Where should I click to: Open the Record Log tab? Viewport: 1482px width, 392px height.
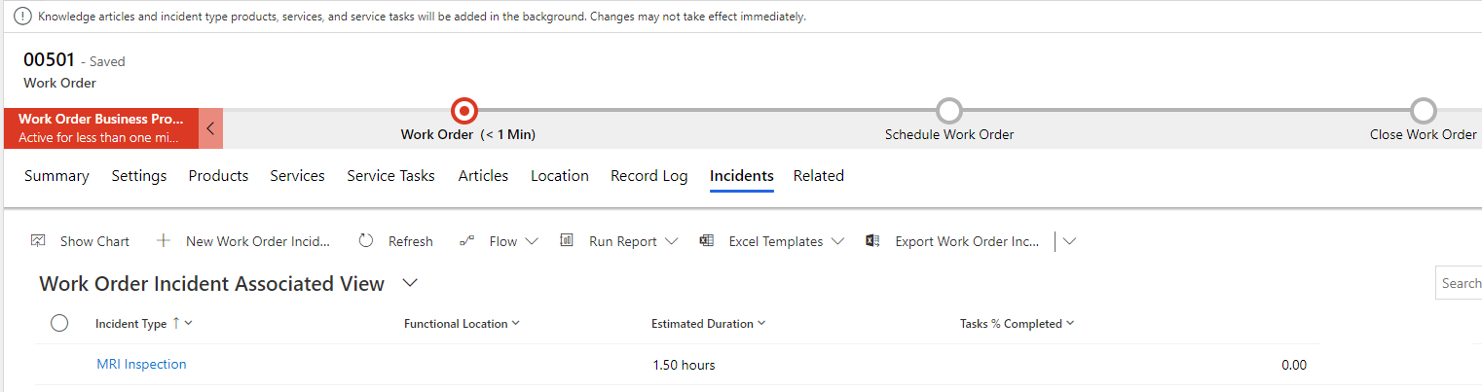[648, 176]
